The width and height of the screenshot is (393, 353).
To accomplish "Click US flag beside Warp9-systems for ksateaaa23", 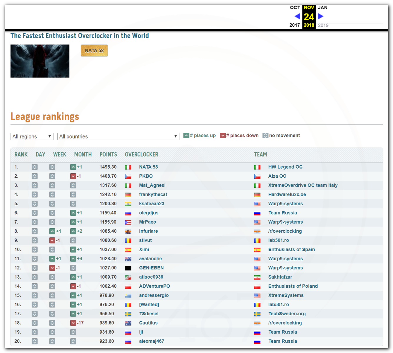I will [257, 204].
